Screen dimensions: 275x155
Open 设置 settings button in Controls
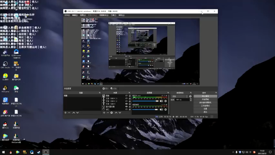click(205, 109)
